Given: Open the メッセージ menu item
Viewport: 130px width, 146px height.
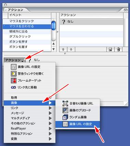Looking at the screenshot, I should click(x=29, y=113).
